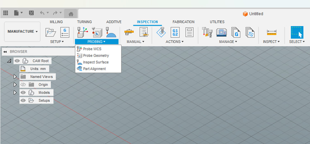The width and height of the screenshot is (310, 144).
Task: Click the New Setup folder icon
Action: pyautogui.click(x=51, y=32)
